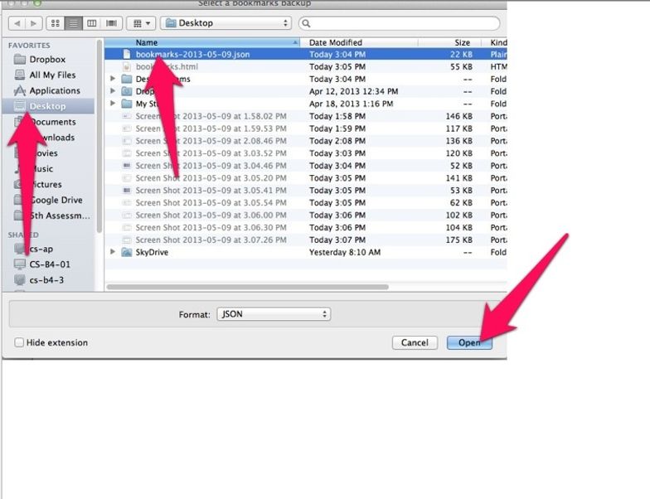Switch to cover flow view

tap(109, 23)
